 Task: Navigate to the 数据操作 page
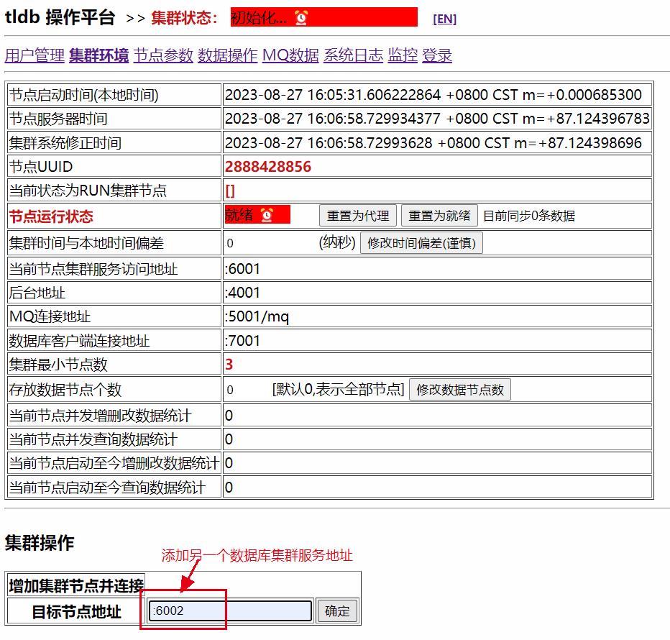[227, 56]
